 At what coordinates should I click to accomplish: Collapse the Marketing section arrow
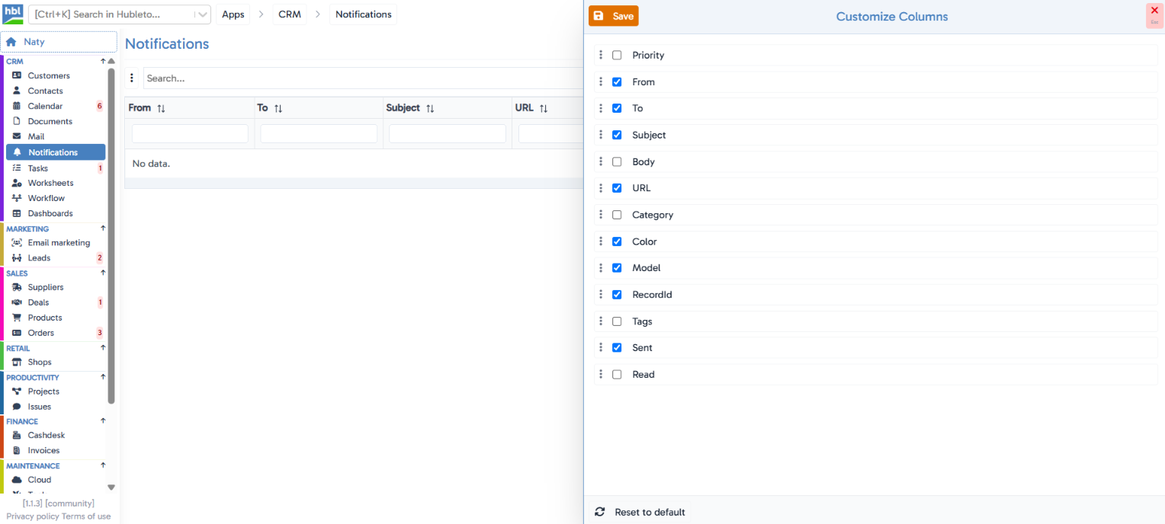coord(103,228)
